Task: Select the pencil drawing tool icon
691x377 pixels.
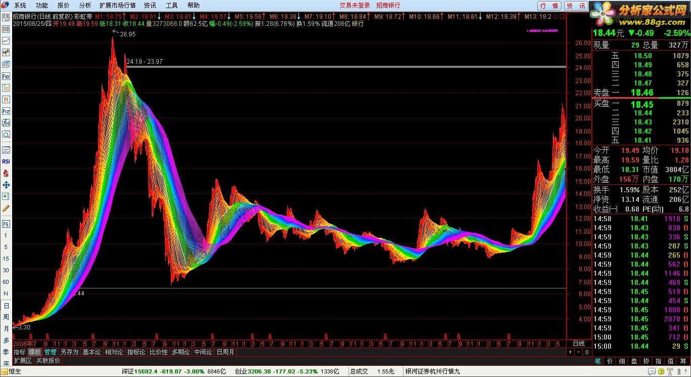Action: click(x=6, y=208)
